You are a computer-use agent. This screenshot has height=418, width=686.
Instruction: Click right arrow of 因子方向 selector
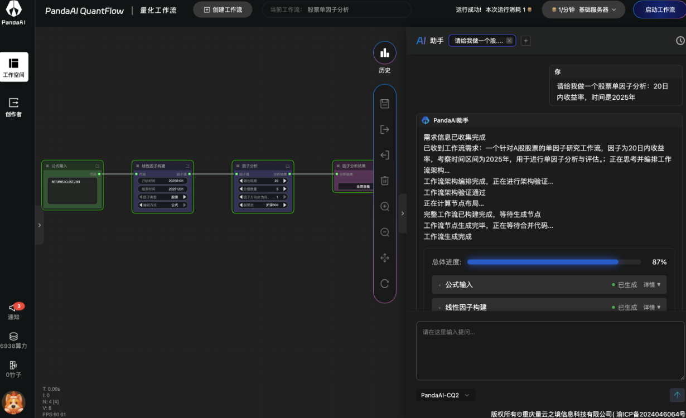(x=285, y=197)
